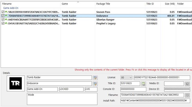Image resolution: width=192 pixels, height=107 pixels.
Task: Click the Device ID field
Action: pyautogui.click(x=177, y=89)
